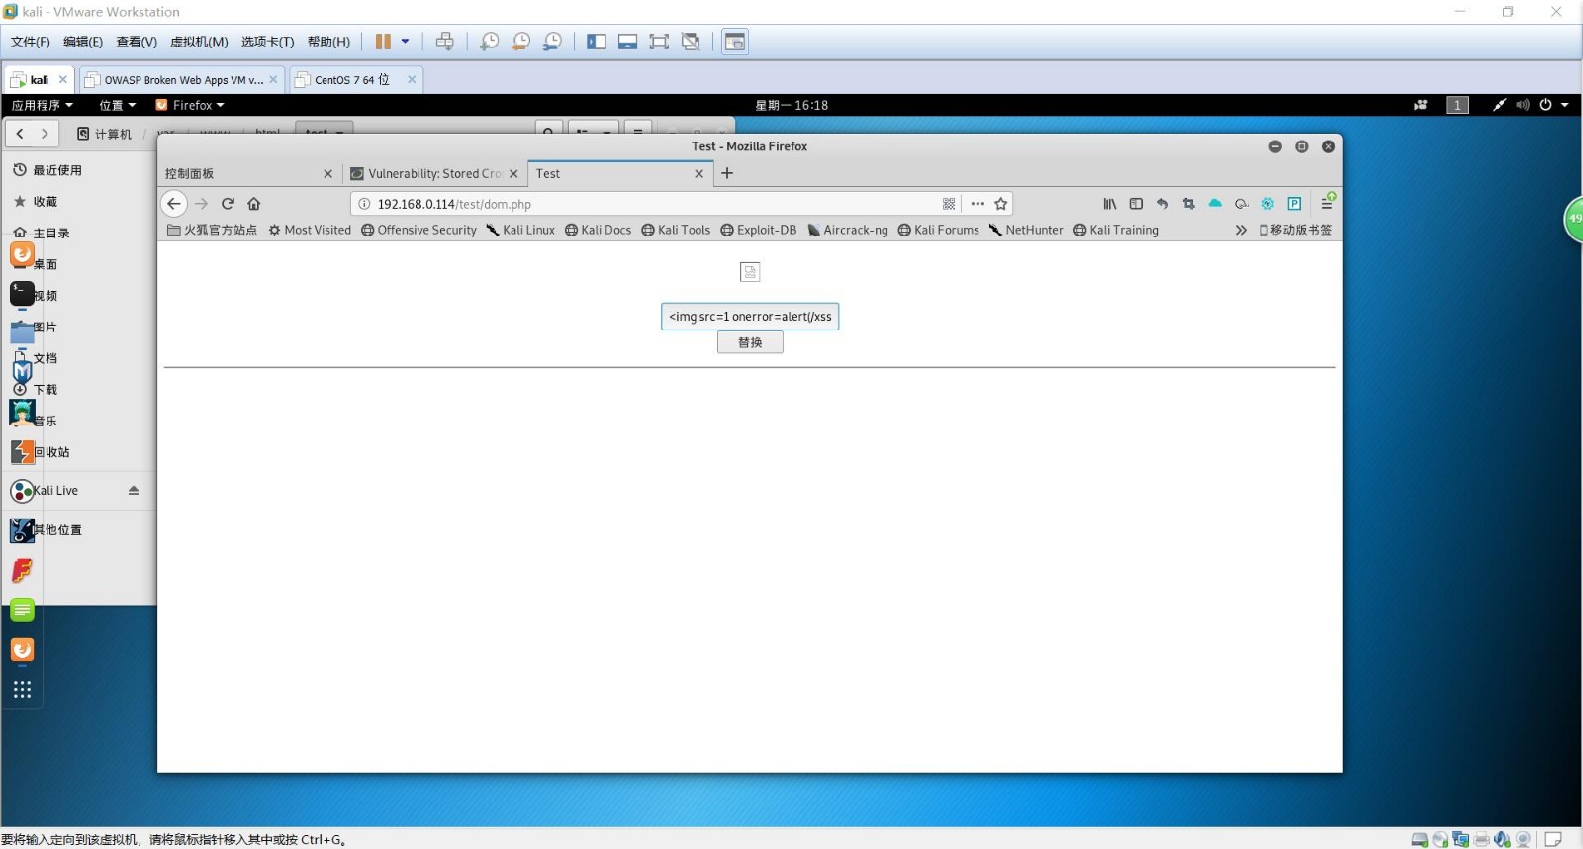Screen dimensions: 1583x849
Task: Open the power options dropdown arrow beside pause
Action: click(x=405, y=42)
